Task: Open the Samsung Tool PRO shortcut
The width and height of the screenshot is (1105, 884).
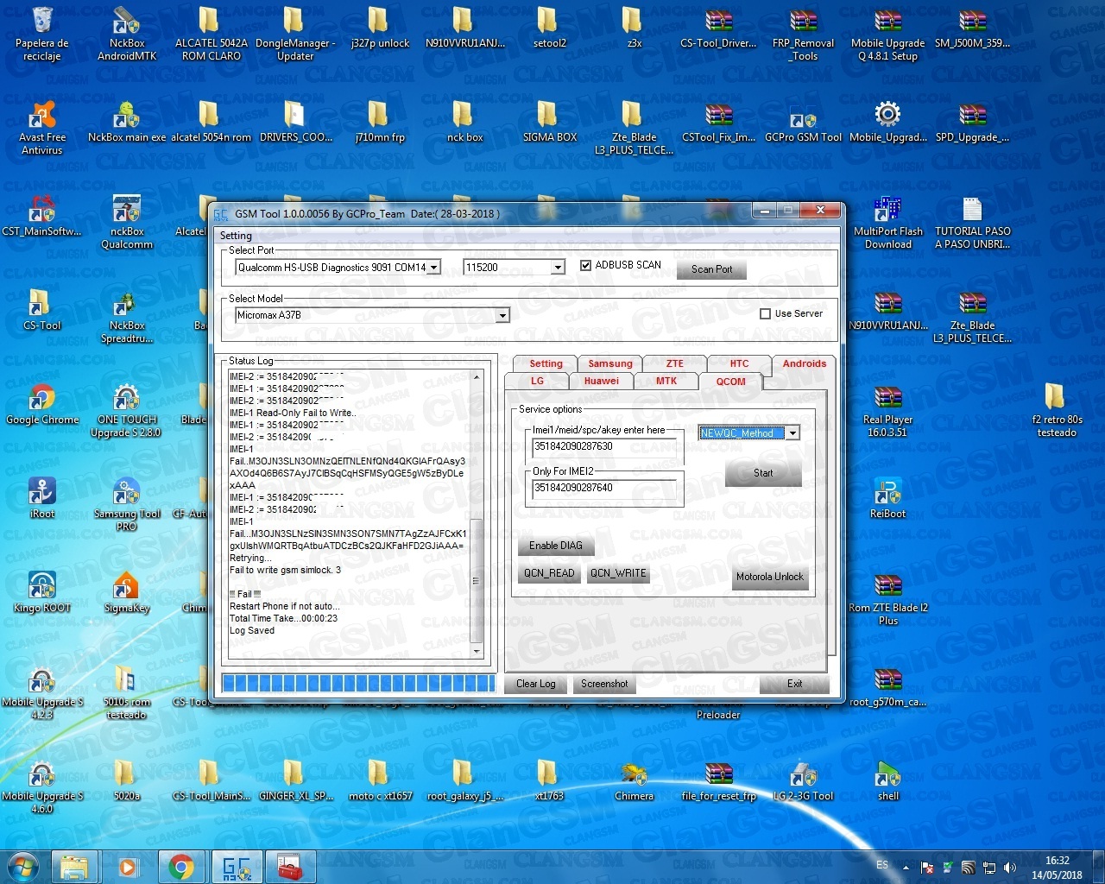Action: (x=127, y=505)
